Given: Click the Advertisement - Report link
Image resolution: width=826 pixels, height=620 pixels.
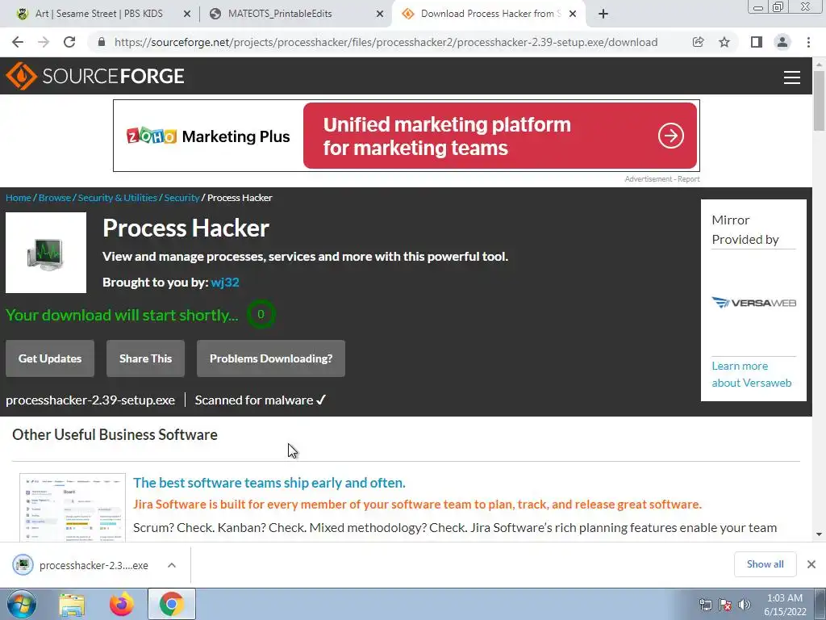Looking at the screenshot, I should (x=662, y=179).
